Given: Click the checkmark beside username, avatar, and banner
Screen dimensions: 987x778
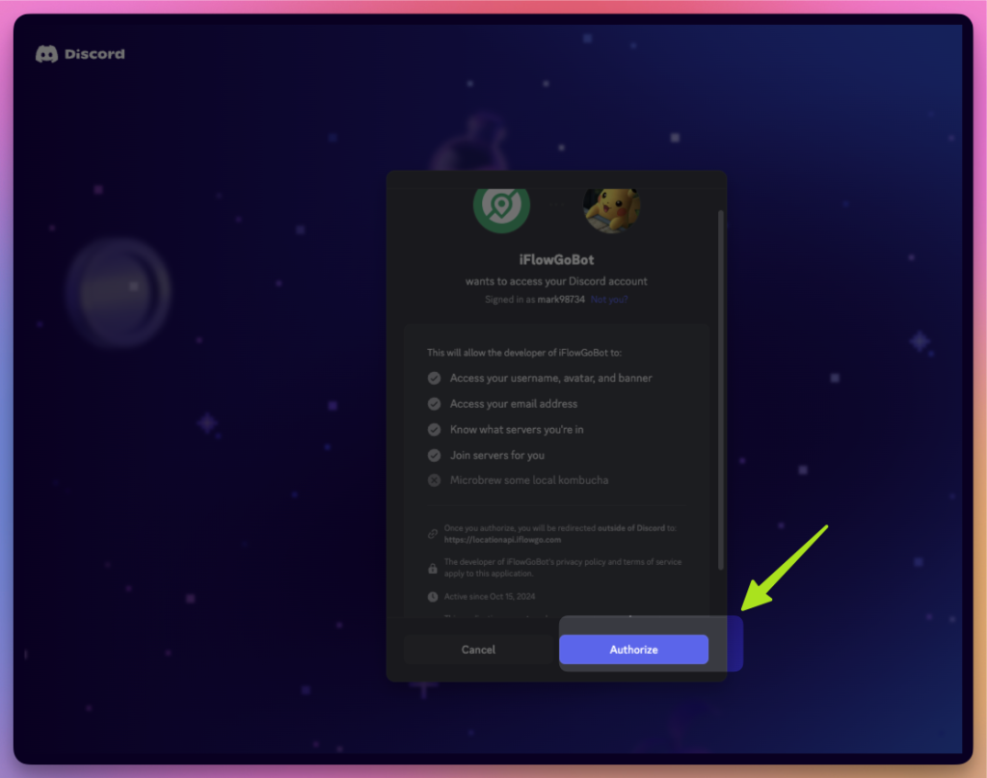Looking at the screenshot, I should (434, 378).
